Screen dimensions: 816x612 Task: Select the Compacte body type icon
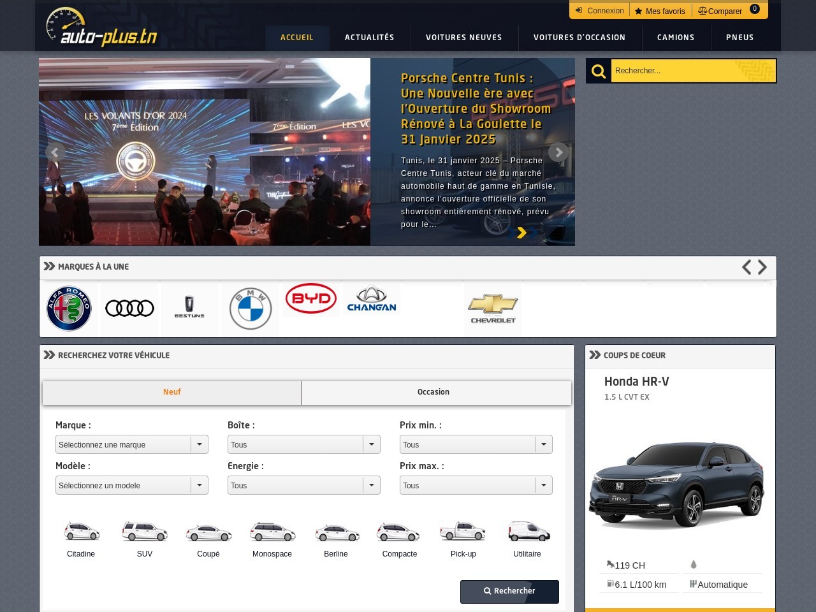point(398,531)
